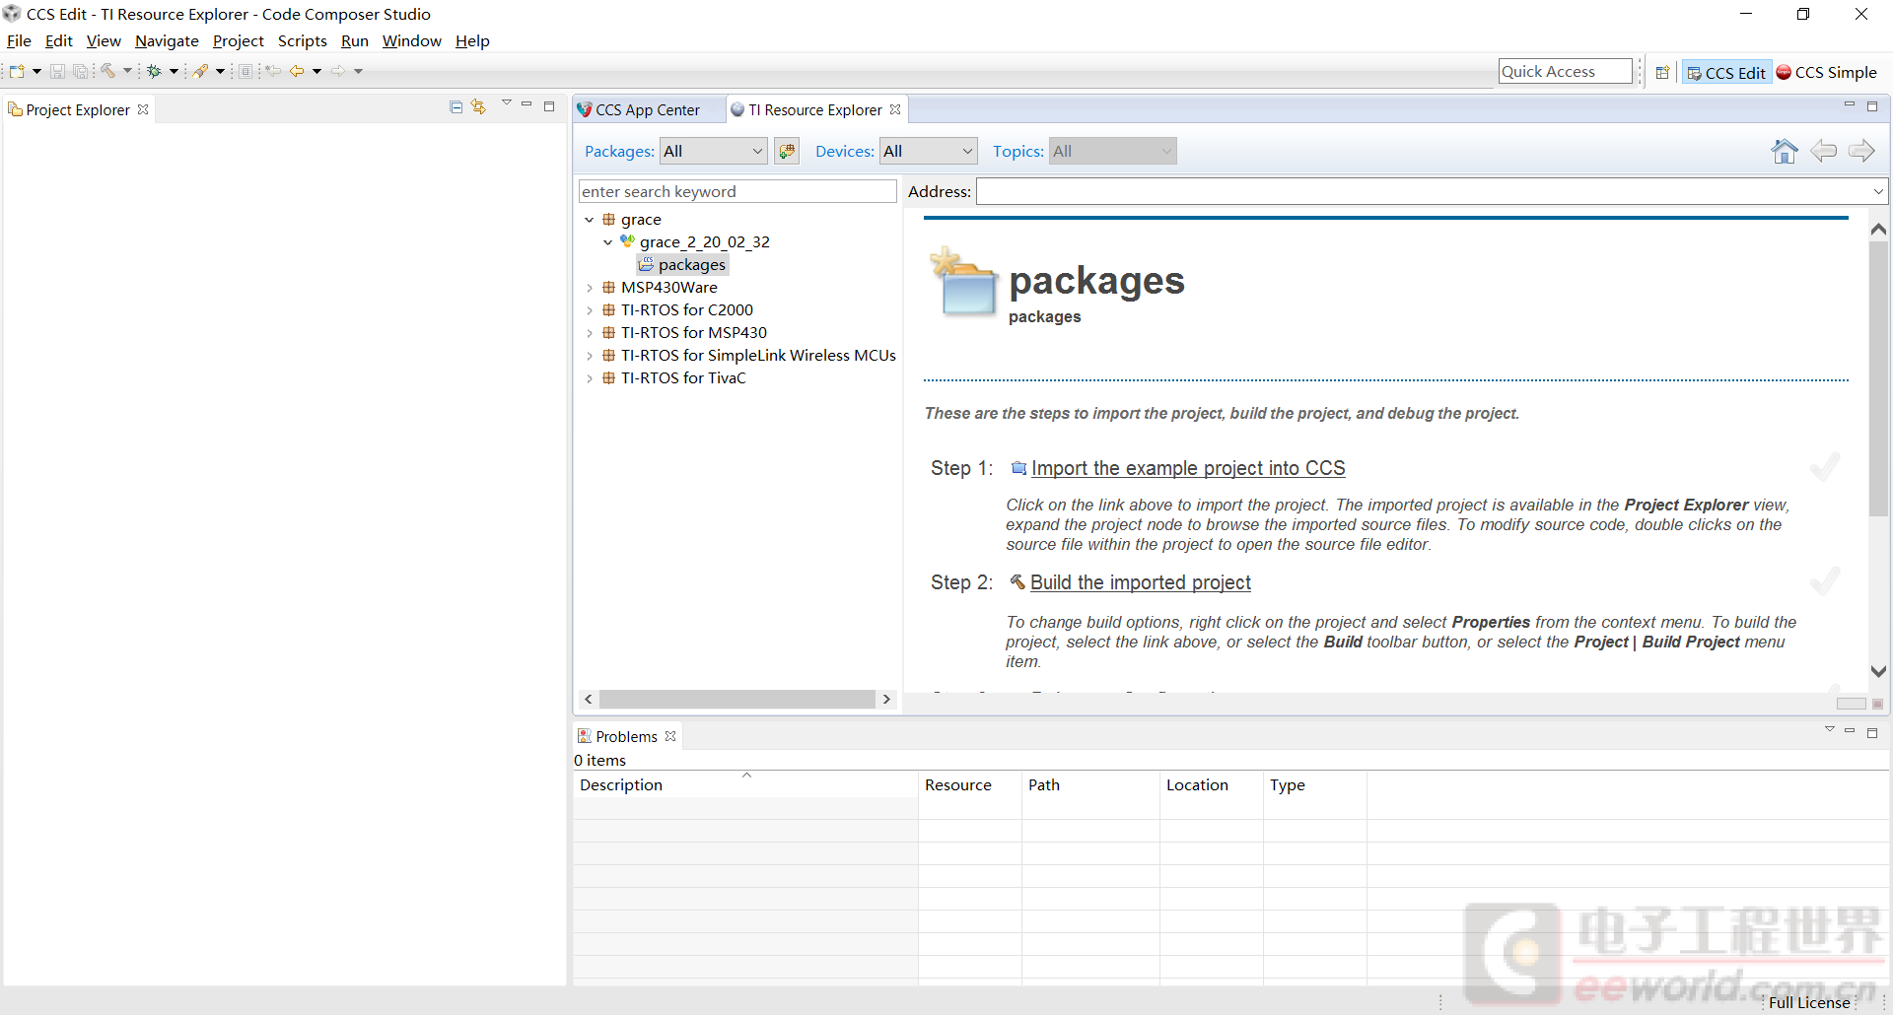Screen dimensions: 1893x1015
Task: Open the Packages dropdown
Action: pyautogui.click(x=714, y=151)
